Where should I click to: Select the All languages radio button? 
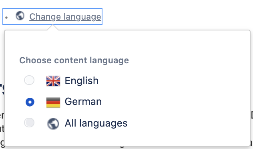tap(29, 123)
